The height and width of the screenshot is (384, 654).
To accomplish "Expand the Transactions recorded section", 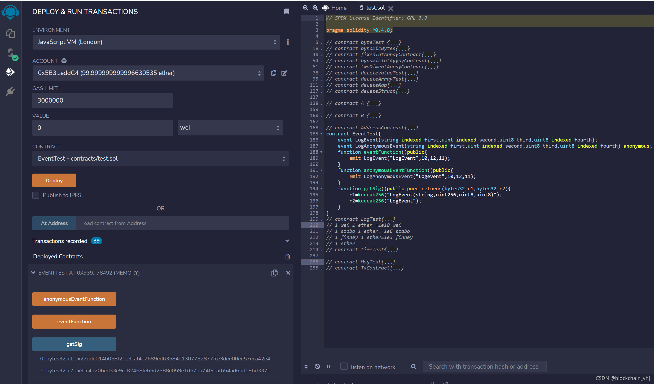I will tap(287, 241).
